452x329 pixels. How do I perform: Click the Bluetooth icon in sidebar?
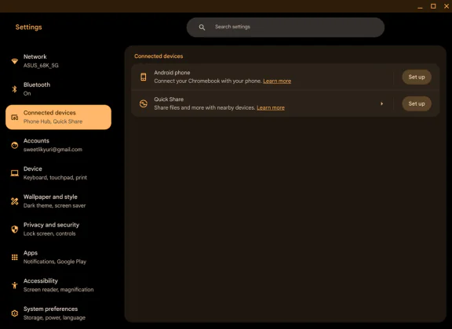click(x=14, y=89)
